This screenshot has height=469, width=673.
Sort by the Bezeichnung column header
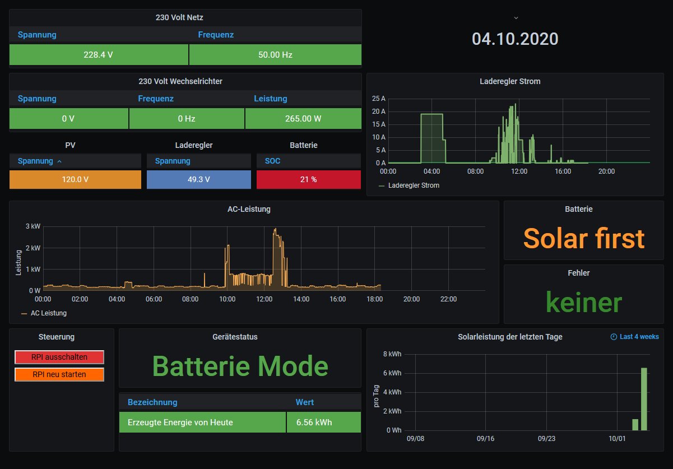click(x=152, y=402)
